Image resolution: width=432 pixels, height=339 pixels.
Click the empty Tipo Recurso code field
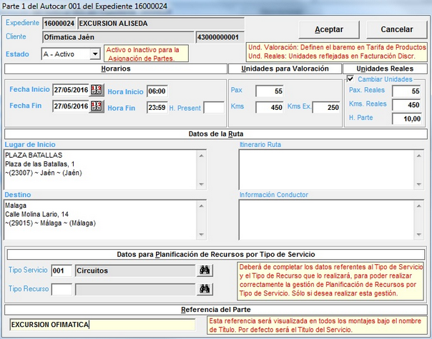click(x=62, y=290)
